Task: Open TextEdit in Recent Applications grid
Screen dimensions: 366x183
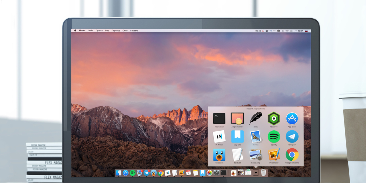Action: 237,155
